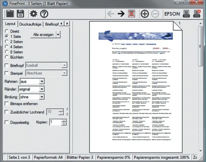Click the preview pane vertical scrollbar thumb
The height and width of the screenshot is (162, 206).
[x=200, y=46]
